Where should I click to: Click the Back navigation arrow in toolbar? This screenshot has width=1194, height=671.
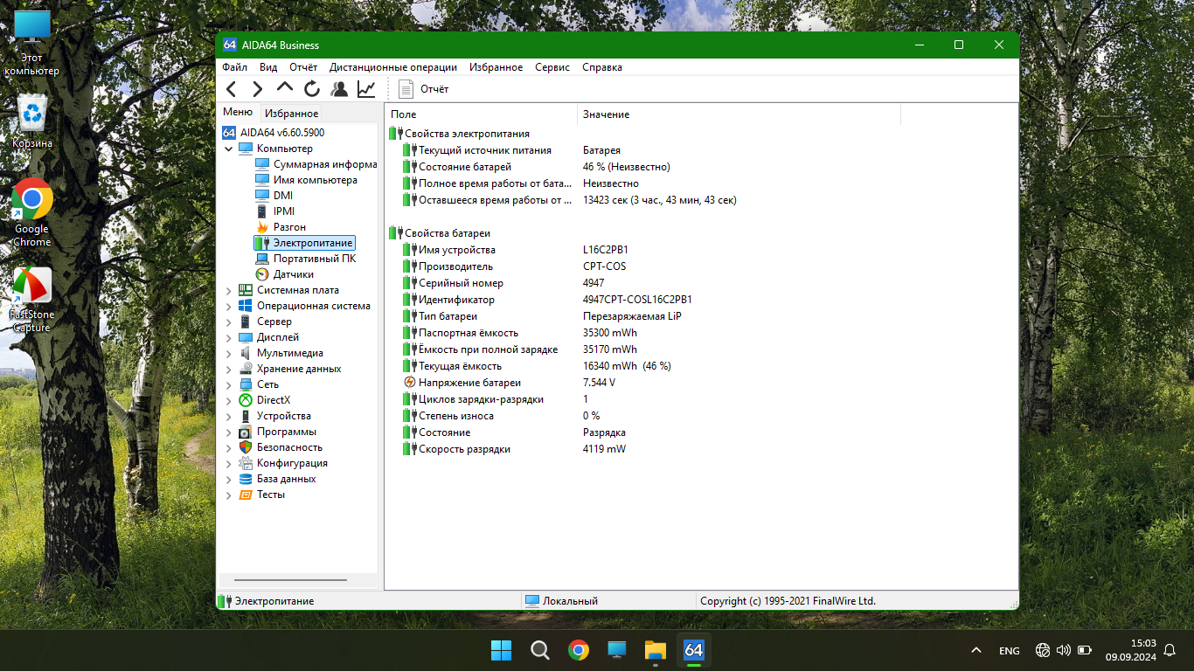coord(232,89)
